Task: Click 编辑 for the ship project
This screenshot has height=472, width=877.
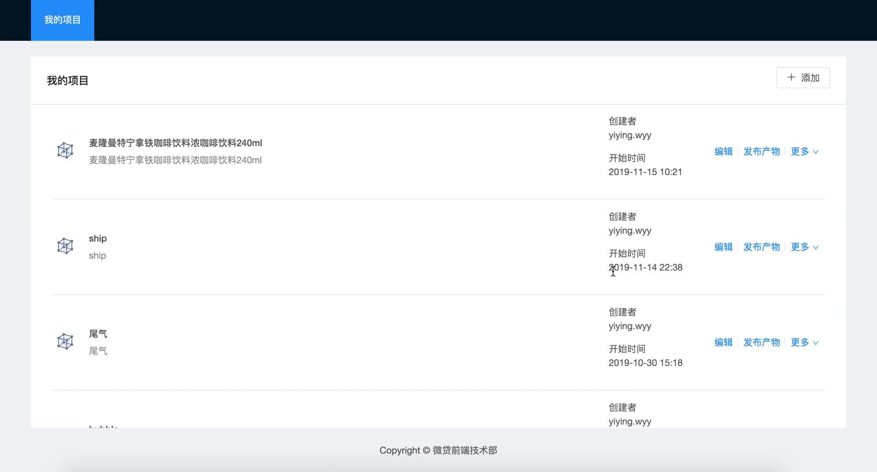Action: coord(724,247)
